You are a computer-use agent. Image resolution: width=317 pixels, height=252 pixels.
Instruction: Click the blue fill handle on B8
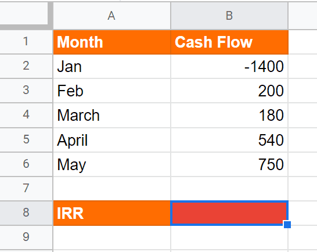pyautogui.click(x=287, y=225)
